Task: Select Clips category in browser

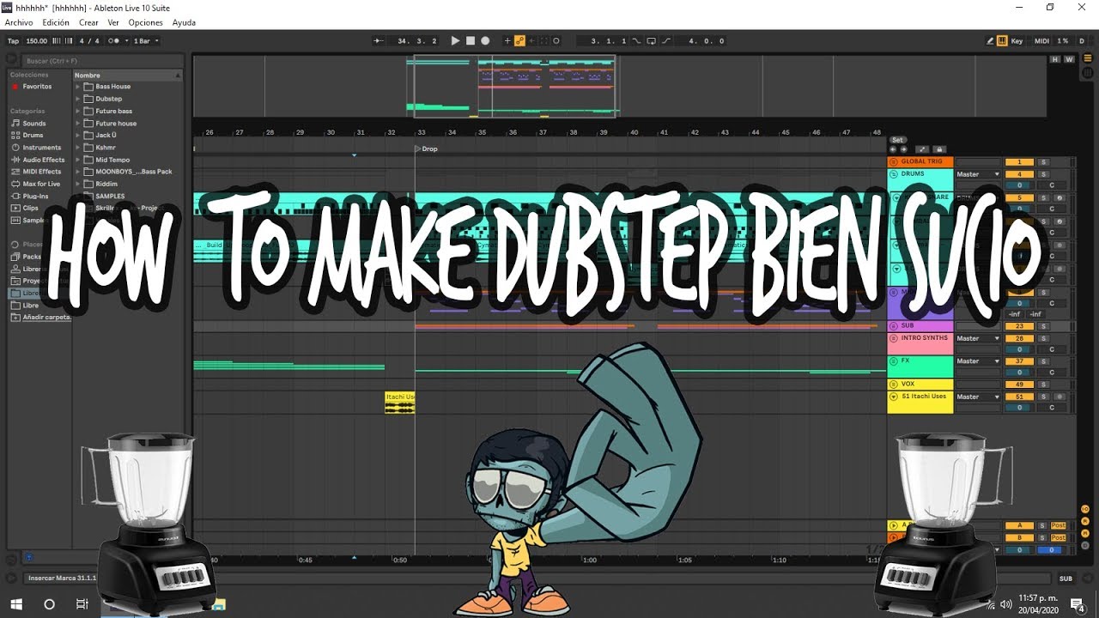Action: pyautogui.click(x=30, y=208)
